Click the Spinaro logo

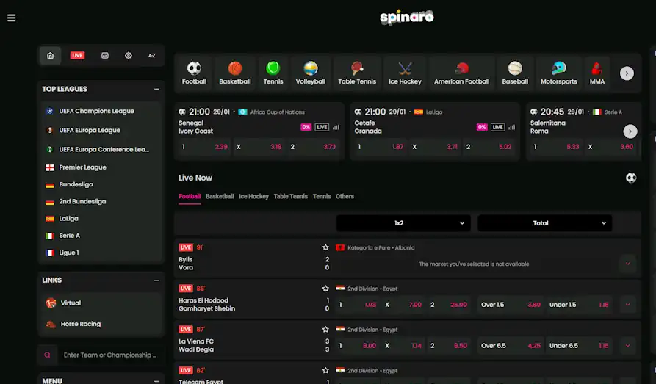coord(407,18)
